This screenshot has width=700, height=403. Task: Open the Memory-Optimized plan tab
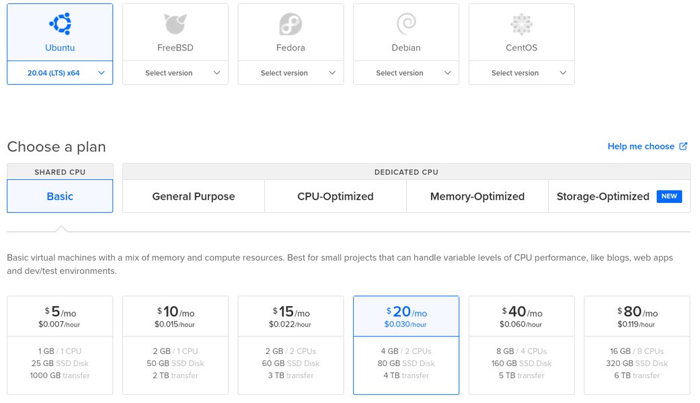(477, 196)
